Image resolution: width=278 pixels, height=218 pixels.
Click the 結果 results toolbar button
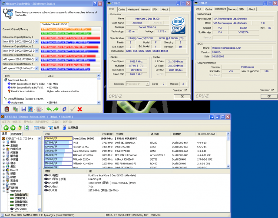(53, 127)
